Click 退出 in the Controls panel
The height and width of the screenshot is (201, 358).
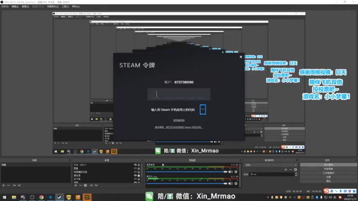point(328,181)
